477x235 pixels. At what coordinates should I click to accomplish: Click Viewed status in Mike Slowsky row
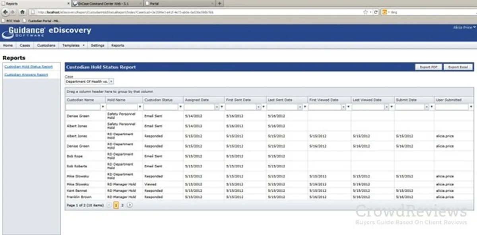click(150, 184)
